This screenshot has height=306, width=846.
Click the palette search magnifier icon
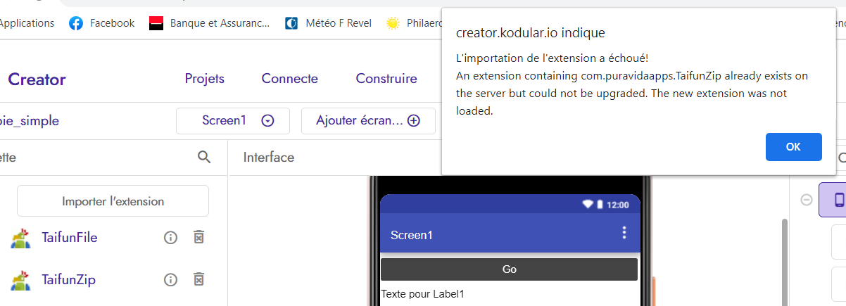[x=204, y=157]
